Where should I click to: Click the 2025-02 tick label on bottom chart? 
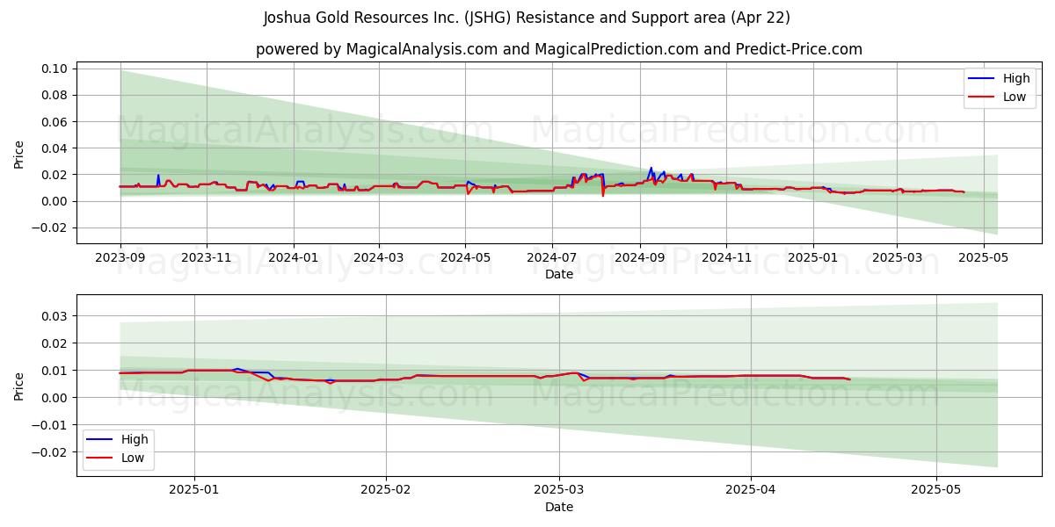pyautogui.click(x=386, y=489)
